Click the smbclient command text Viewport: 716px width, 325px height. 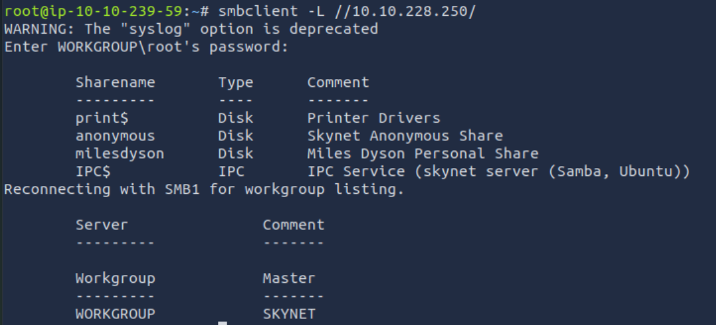click(x=254, y=12)
